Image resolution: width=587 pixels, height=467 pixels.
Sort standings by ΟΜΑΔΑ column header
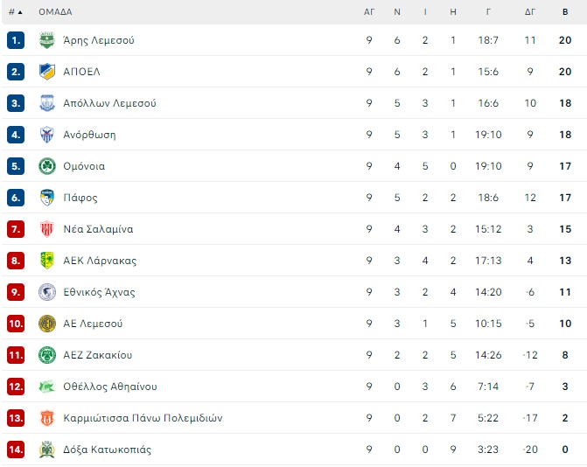(55, 12)
